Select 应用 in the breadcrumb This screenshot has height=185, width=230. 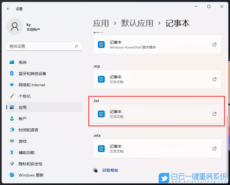(101, 23)
